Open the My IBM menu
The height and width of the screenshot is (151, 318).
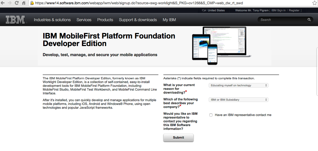click(x=169, y=20)
